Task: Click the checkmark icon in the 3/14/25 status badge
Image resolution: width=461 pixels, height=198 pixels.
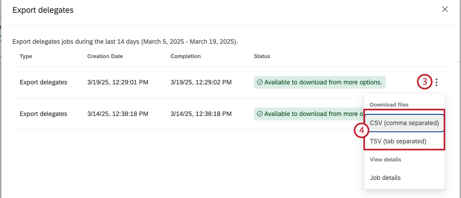Action: pos(260,114)
